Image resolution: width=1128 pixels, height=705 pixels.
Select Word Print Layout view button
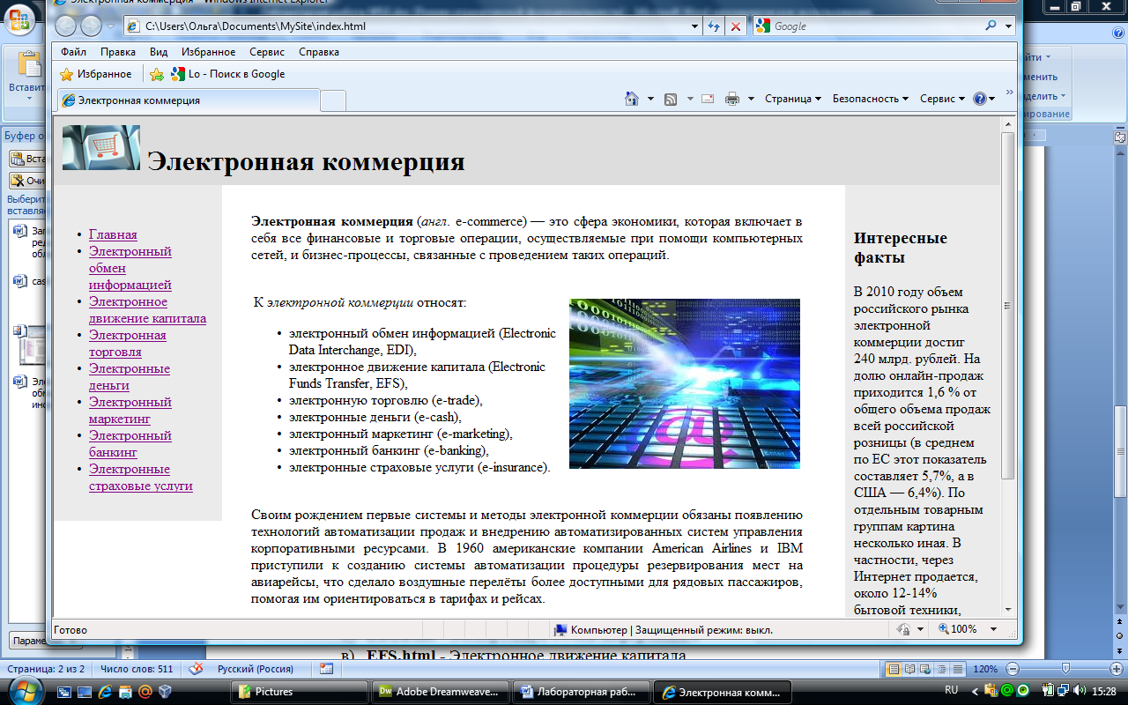click(x=894, y=669)
